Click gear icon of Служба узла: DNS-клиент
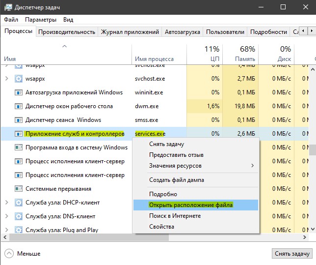 point(19,216)
